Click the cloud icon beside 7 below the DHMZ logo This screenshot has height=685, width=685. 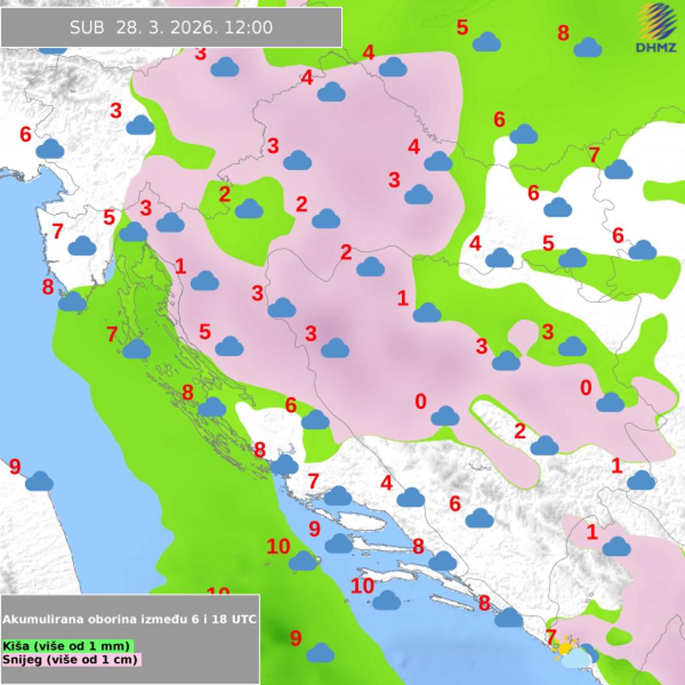tap(618, 169)
